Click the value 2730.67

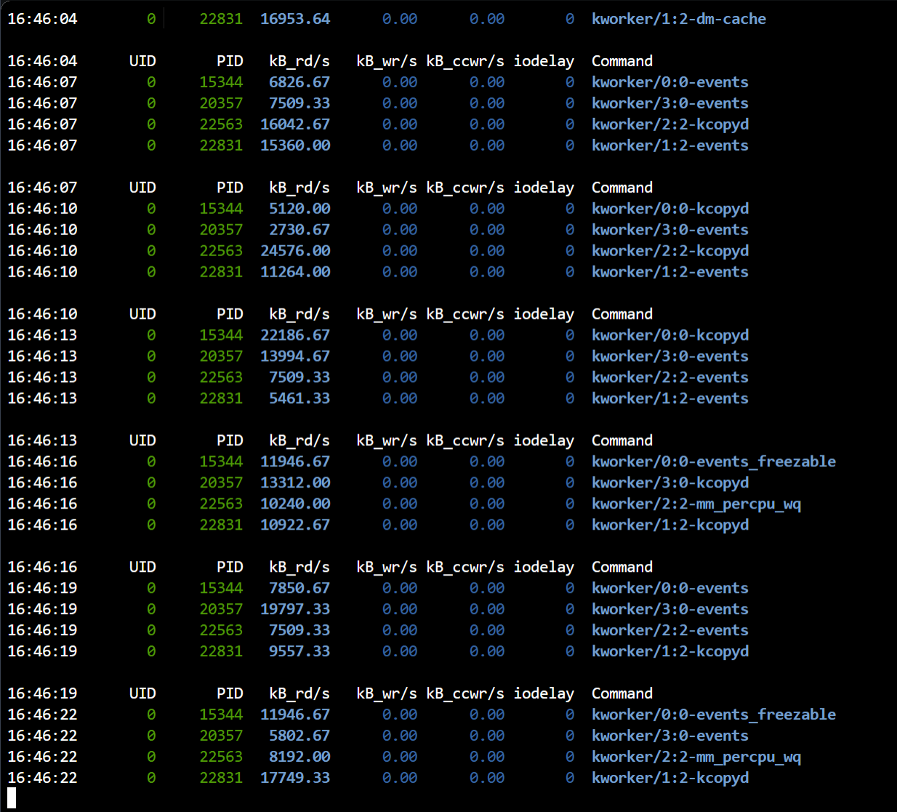(299, 230)
